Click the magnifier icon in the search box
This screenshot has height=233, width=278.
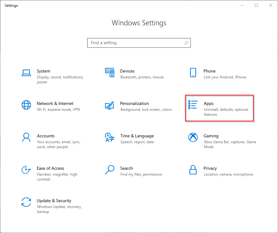(186, 43)
